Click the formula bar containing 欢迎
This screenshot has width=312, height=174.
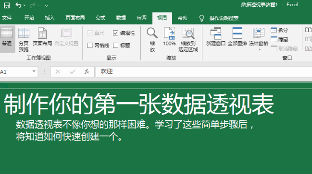pos(204,71)
